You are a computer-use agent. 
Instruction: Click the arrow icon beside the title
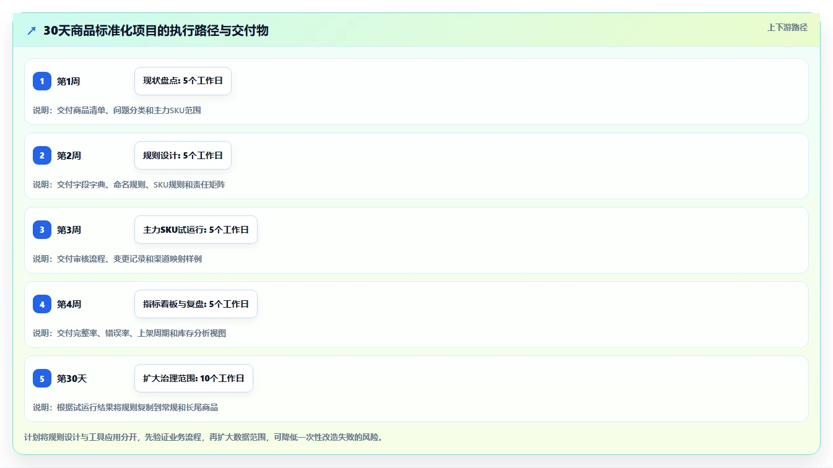pos(32,30)
